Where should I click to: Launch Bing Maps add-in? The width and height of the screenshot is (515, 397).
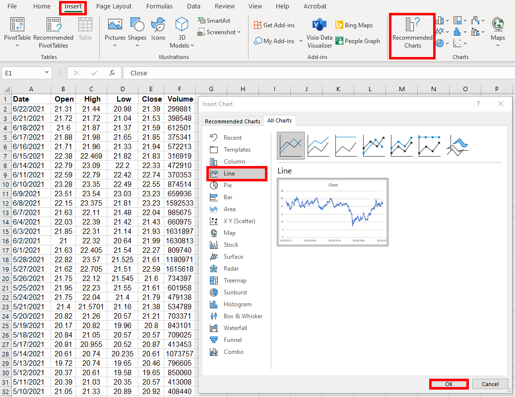pyautogui.click(x=354, y=25)
